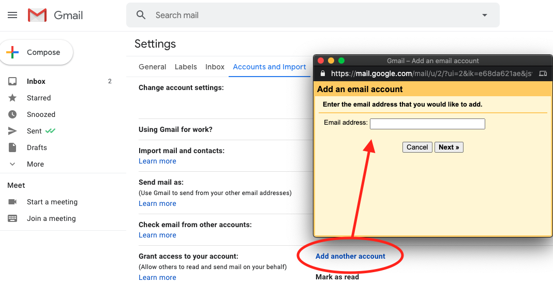Click the search magnifier icon
The height and width of the screenshot is (283, 553).
141,15
